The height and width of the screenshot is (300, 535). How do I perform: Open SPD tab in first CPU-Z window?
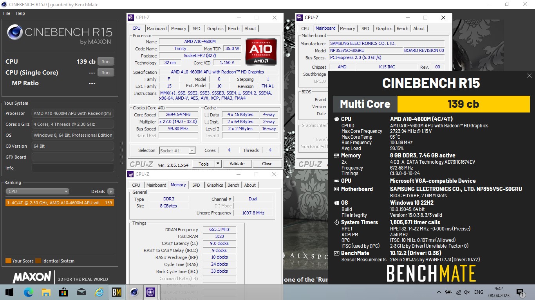tap(197, 29)
